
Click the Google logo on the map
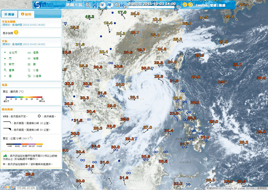tap(7, 187)
